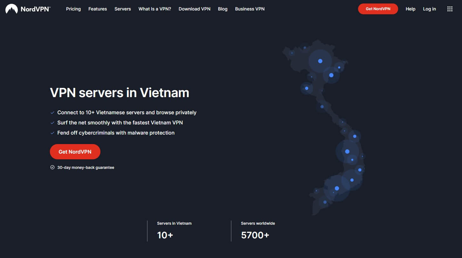Click the Connect to 10+ Vietnamese servers line

click(x=127, y=112)
